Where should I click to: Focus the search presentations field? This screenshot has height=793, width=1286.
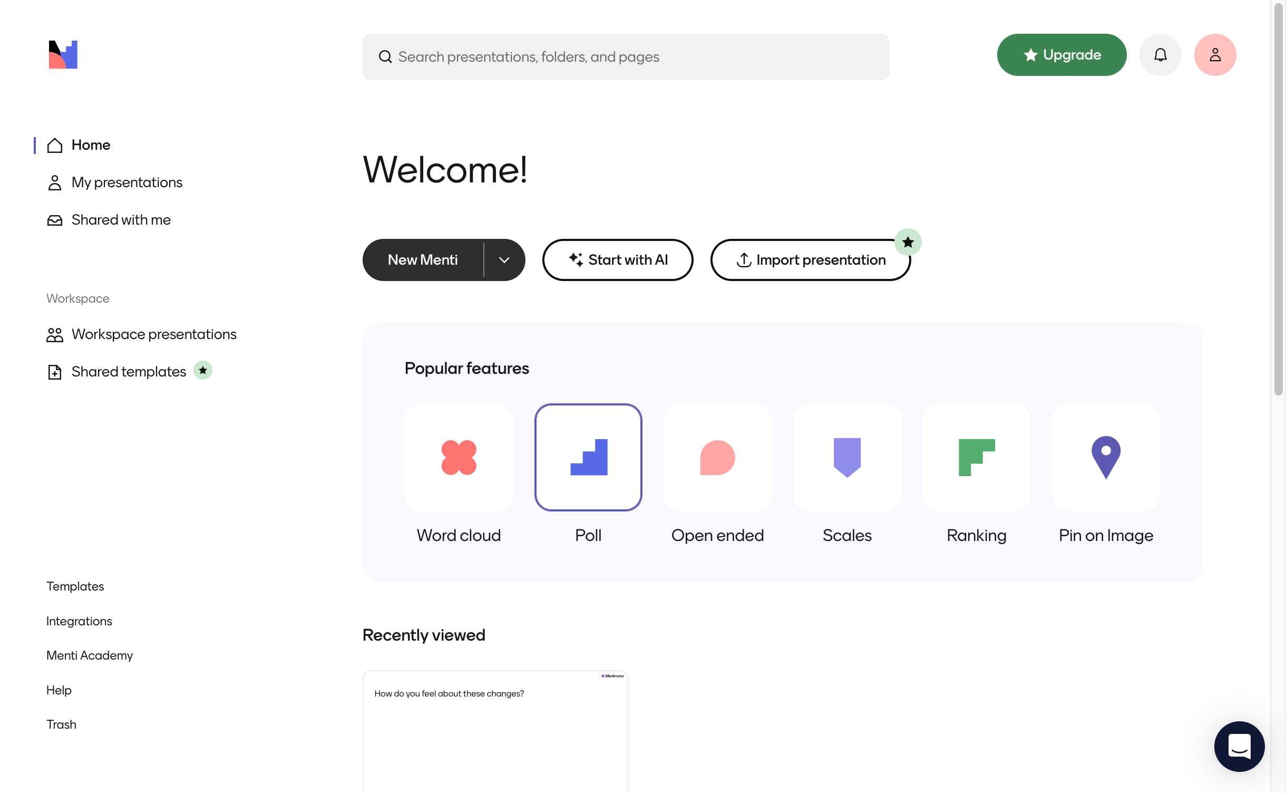626,57
